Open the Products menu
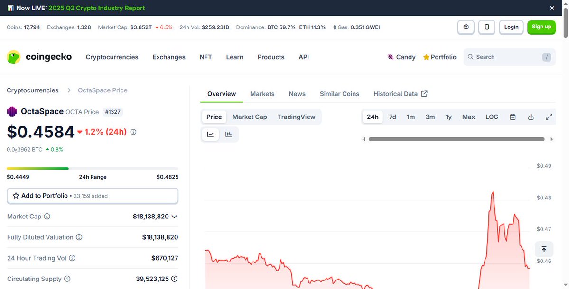The width and height of the screenshot is (569, 289). coord(271,57)
